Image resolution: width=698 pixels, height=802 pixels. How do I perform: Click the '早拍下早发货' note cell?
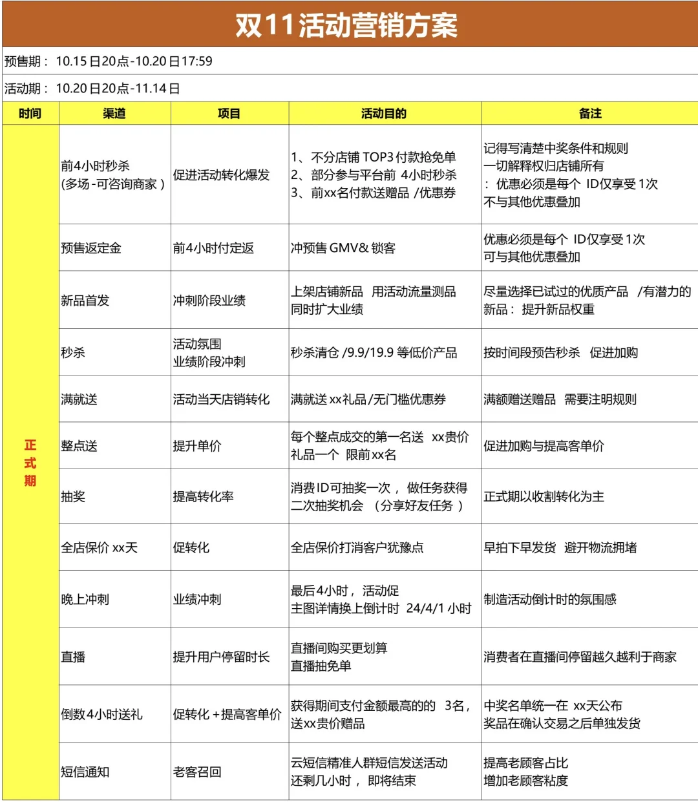[589, 547]
